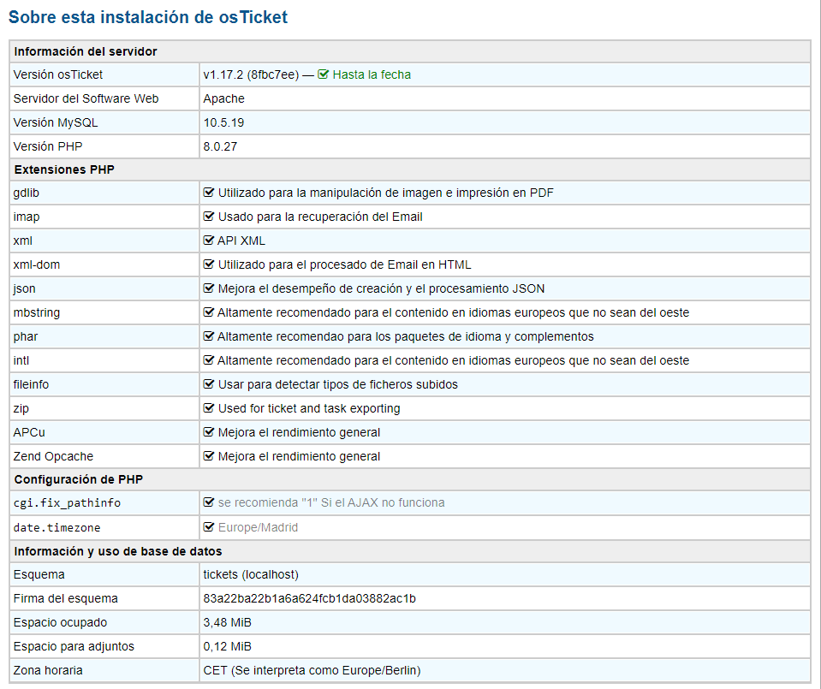Click the Configuración de PHP section header
This screenshot has width=821, height=689.
click(x=74, y=479)
